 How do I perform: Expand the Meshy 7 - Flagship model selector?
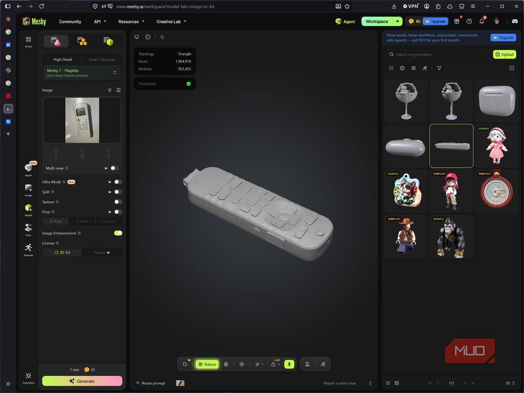pos(82,73)
